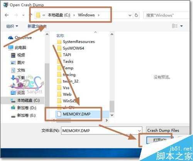
Task: Click the MEMORY.DMP file icon
Action: click(59, 114)
